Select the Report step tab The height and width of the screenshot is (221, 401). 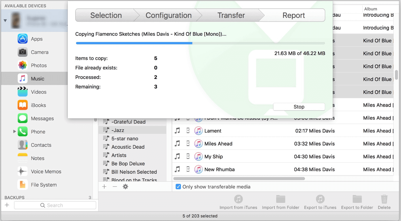point(294,15)
